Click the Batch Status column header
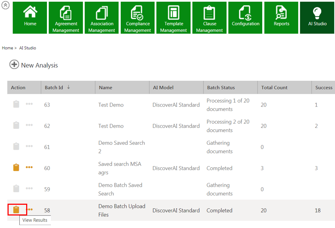This screenshot has width=335, height=228. [x=221, y=88]
